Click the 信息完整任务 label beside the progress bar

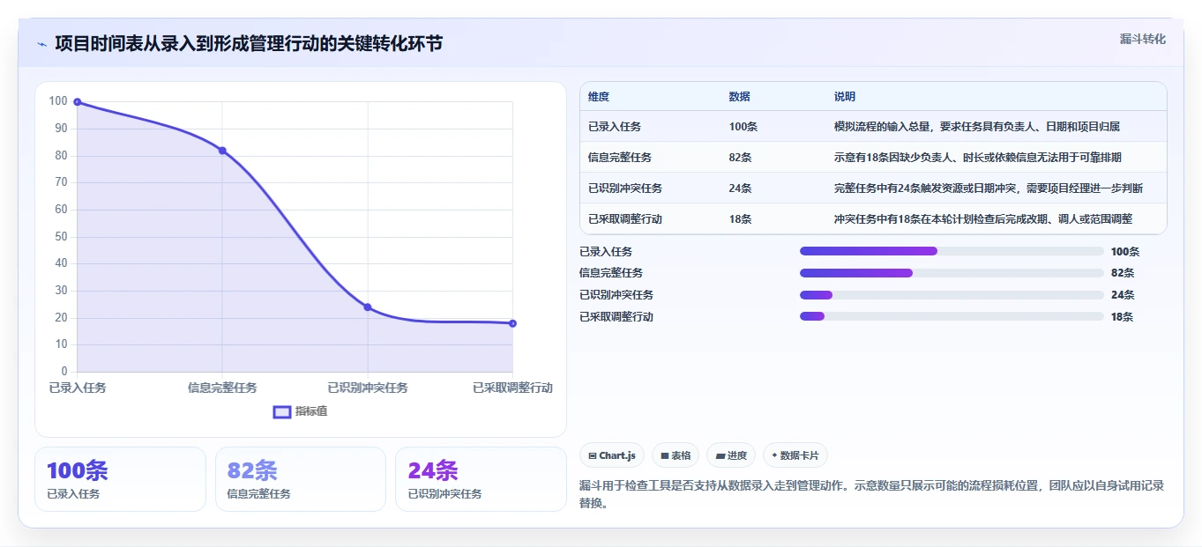tap(611, 273)
